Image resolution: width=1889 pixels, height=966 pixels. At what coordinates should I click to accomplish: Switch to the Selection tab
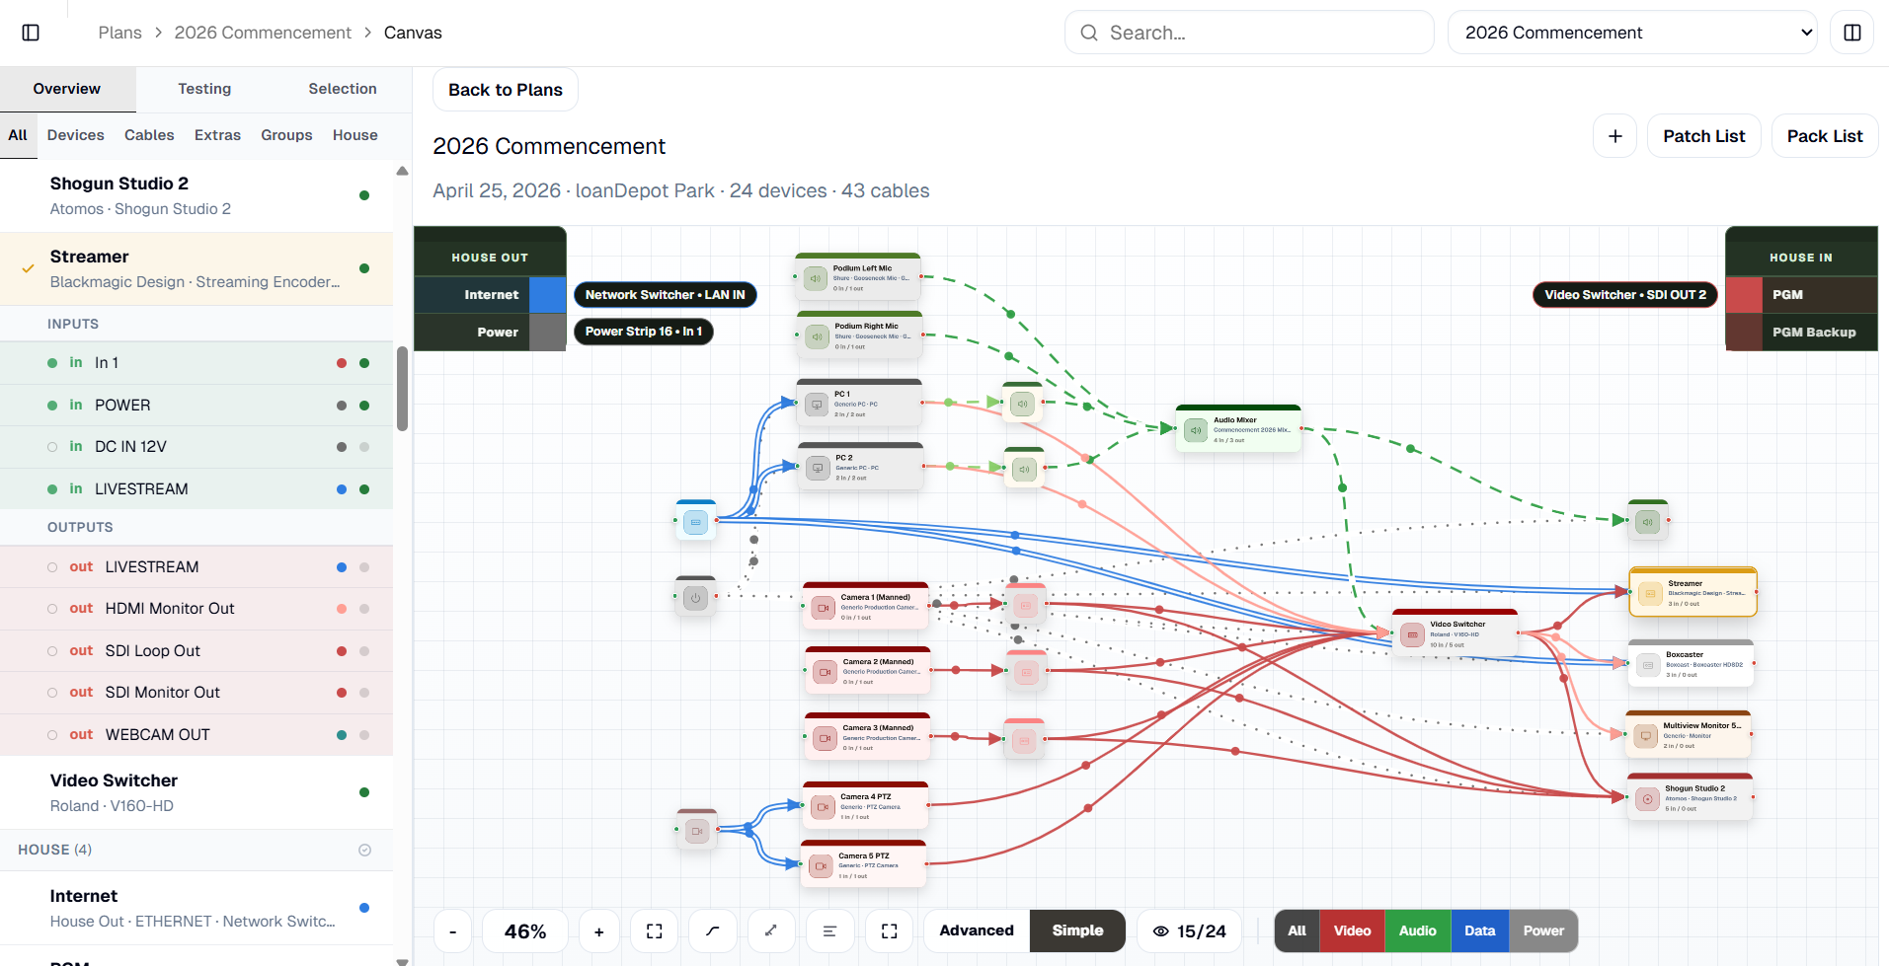click(x=343, y=89)
